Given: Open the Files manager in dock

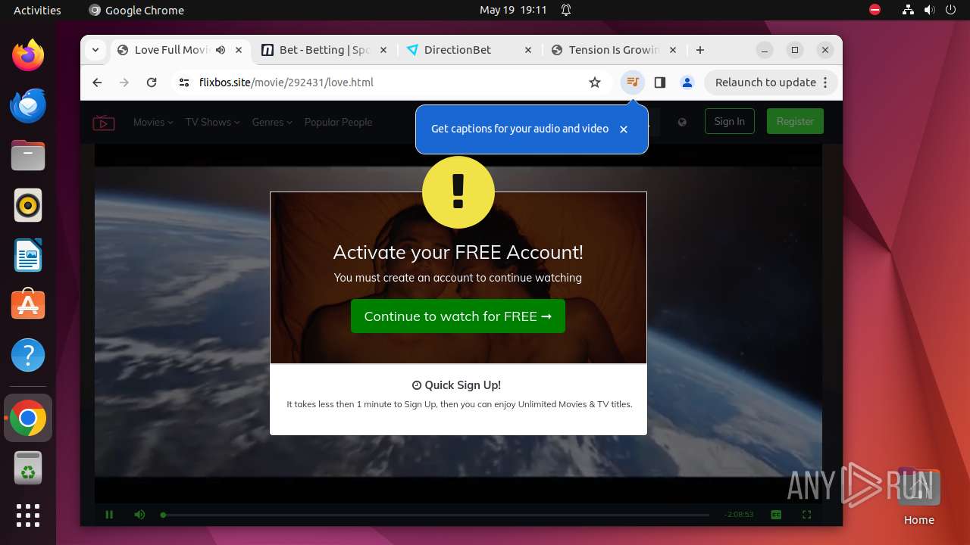Looking at the screenshot, I should [x=28, y=155].
